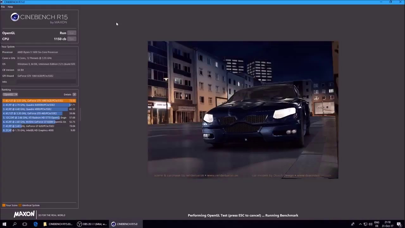
Task: Select the Quadro 4000 ranking row
Action: (x=39, y=109)
